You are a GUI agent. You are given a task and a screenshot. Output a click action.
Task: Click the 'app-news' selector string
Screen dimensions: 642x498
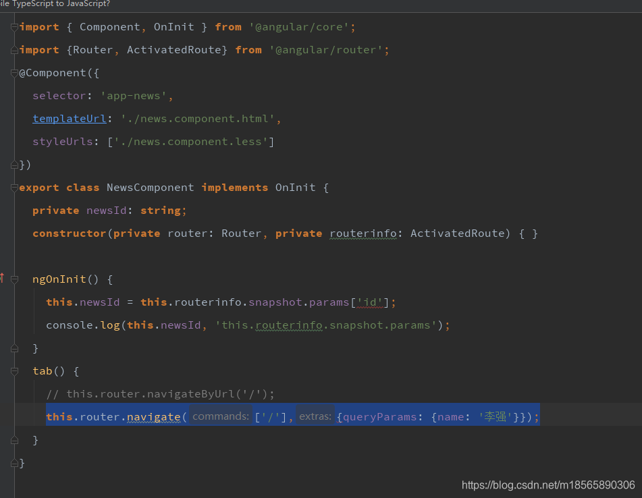point(134,96)
